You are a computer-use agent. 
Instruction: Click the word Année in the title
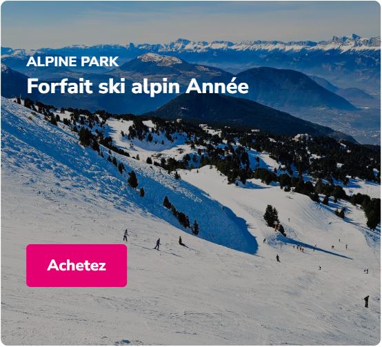(x=217, y=86)
